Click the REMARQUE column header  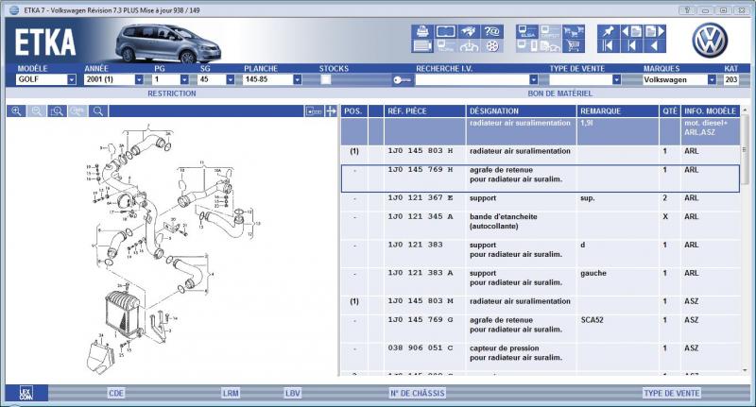(x=618, y=111)
